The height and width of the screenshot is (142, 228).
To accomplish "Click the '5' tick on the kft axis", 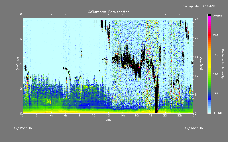I will click(x=196, y=95).
